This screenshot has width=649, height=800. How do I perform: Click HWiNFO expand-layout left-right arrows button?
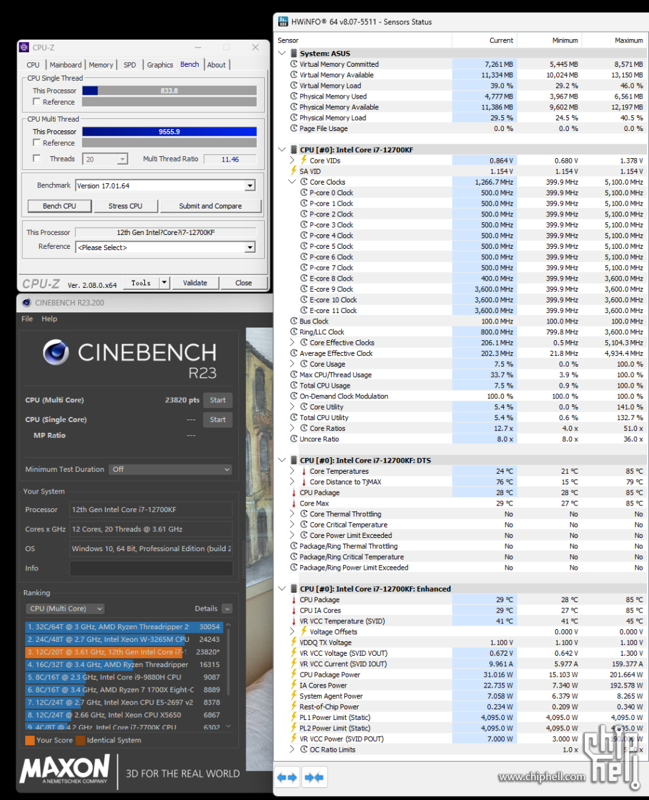[287, 778]
